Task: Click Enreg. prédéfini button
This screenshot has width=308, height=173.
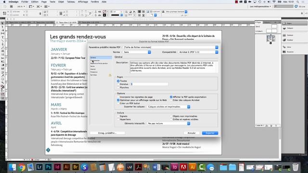Action: 107,133
